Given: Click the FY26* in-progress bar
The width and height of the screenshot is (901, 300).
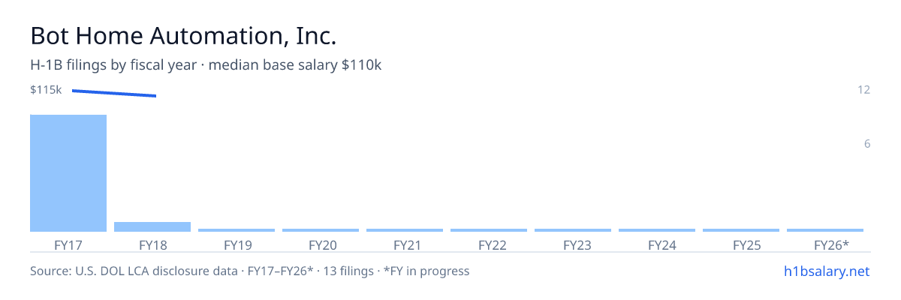Looking at the screenshot, I should pyautogui.click(x=825, y=230).
